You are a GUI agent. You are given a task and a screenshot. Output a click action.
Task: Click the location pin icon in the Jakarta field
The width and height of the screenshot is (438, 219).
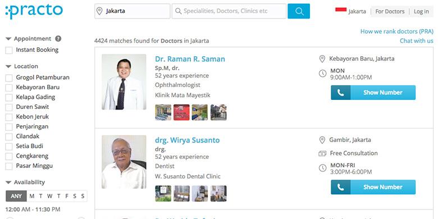99,11
